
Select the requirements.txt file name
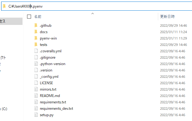click(x=53, y=102)
